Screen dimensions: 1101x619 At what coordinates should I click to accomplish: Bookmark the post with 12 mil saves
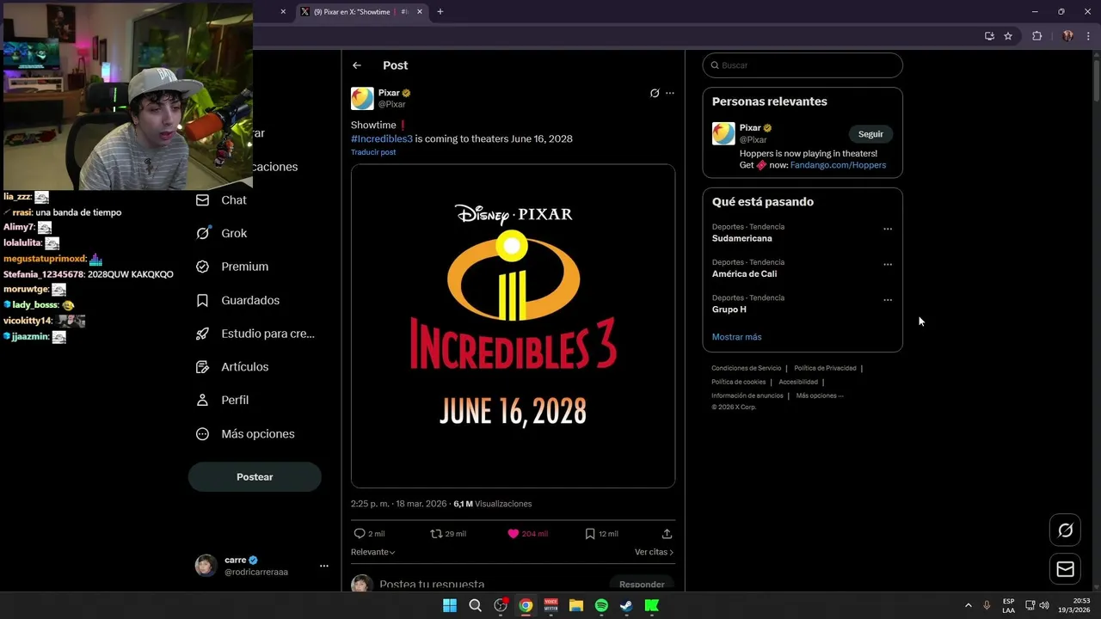point(590,534)
